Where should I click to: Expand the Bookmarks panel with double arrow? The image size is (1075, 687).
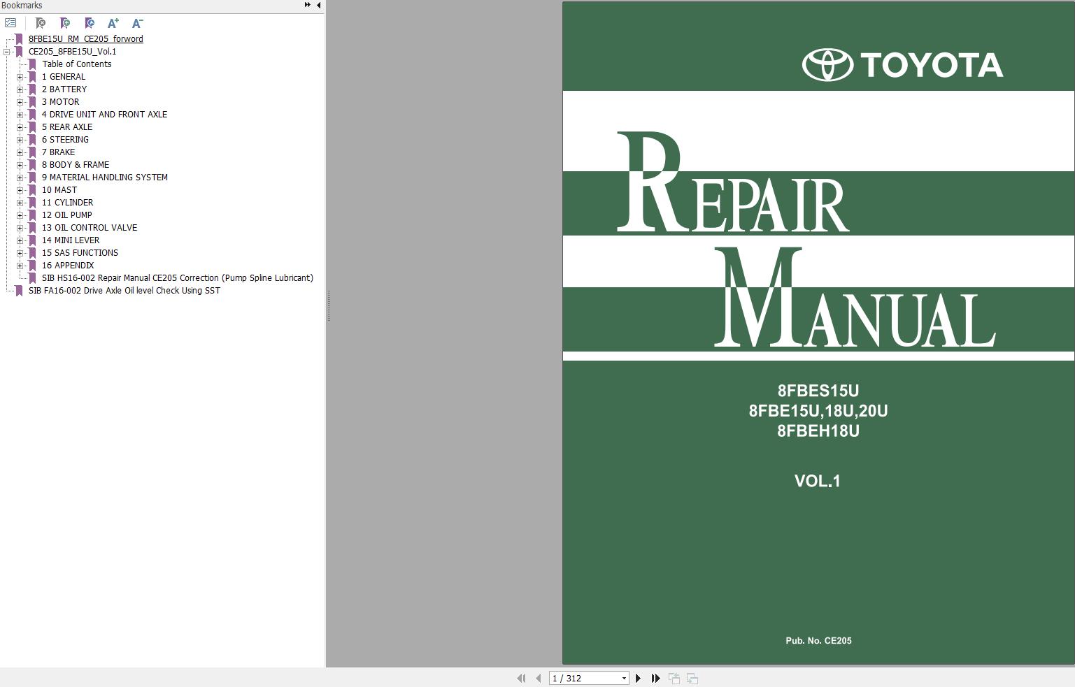point(307,5)
